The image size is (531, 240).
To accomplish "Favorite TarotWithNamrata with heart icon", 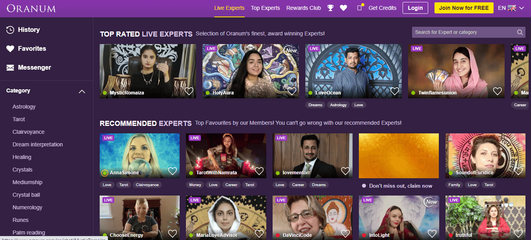I will (x=259, y=171).
